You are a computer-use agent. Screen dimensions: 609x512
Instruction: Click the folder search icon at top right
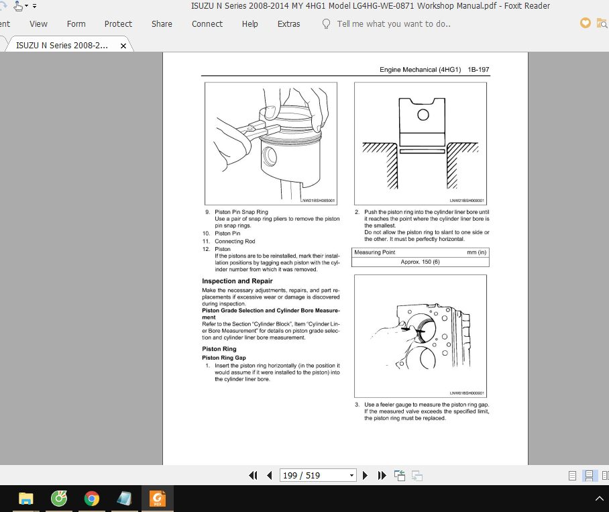point(602,23)
